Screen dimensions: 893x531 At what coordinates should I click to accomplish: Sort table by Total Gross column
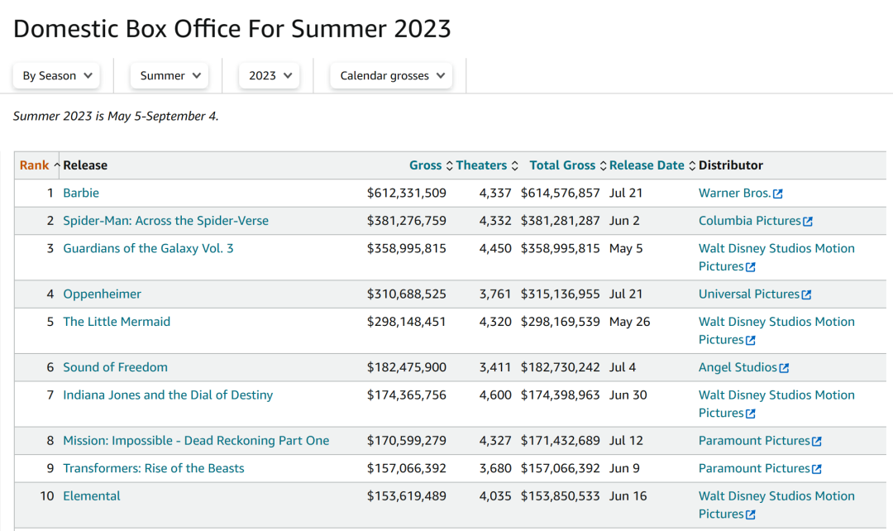point(562,165)
